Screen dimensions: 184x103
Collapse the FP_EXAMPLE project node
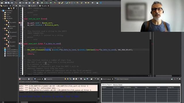(1, 11)
